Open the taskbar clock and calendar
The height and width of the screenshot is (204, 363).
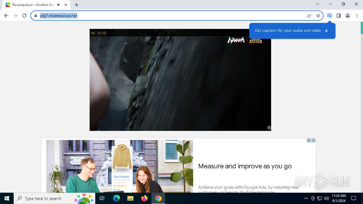(339, 198)
